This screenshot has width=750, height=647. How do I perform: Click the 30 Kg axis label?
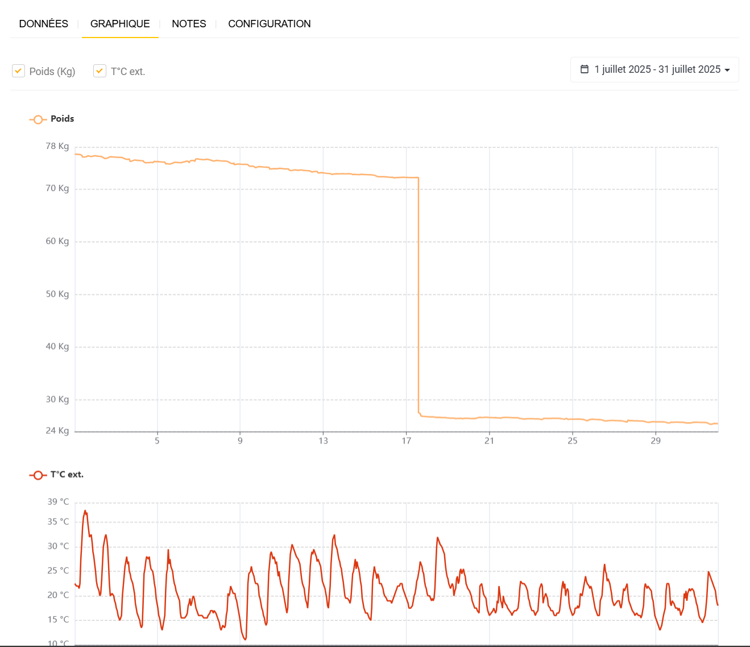(x=57, y=399)
